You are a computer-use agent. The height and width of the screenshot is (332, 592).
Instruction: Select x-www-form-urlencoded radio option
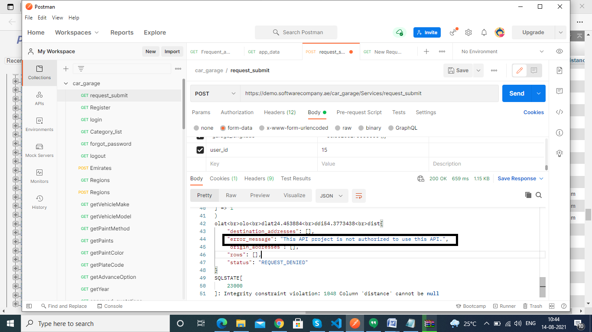click(262, 128)
